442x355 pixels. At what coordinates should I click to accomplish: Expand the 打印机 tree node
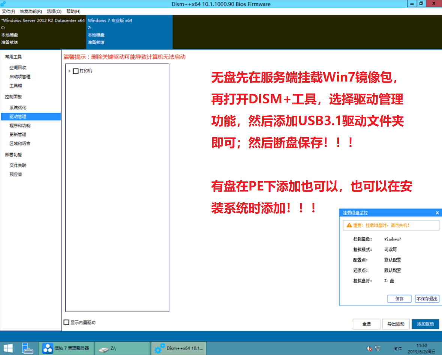pyautogui.click(x=69, y=71)
